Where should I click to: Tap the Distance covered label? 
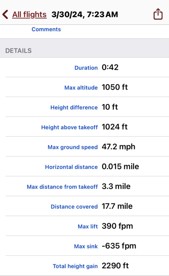pos(74,207)
